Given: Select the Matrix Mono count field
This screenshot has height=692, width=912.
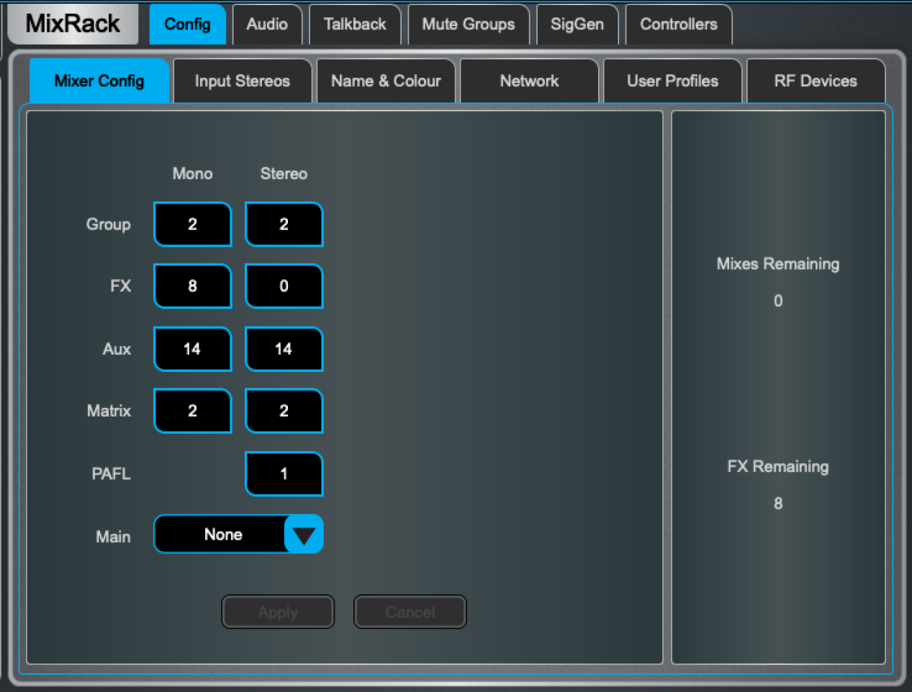Looking at the screenshot, I should (x=192, y=411).
